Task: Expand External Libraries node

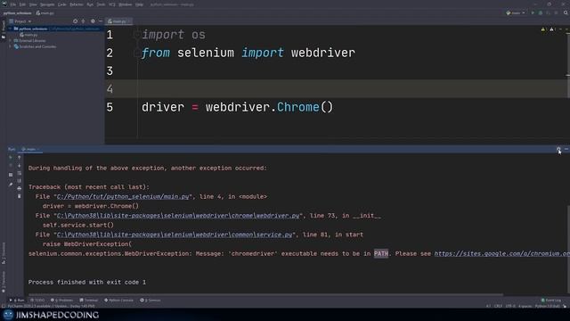Action: tap(11, 41)
